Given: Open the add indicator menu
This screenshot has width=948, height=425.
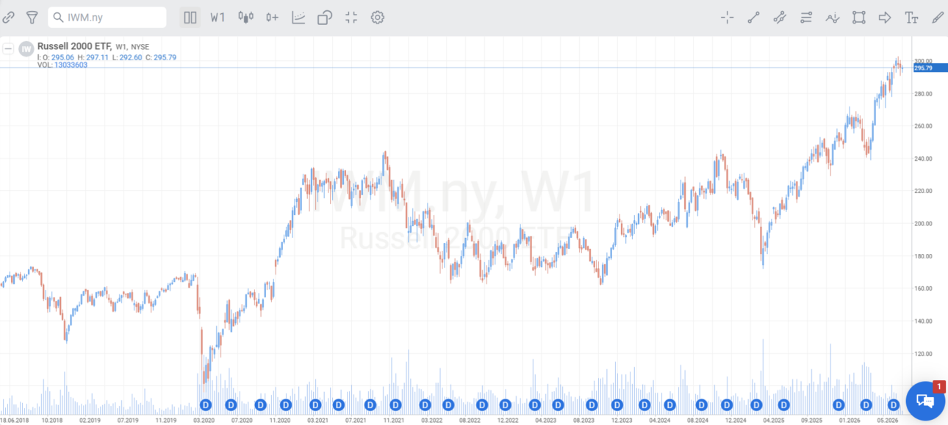Looking at the screenshot, I should point(272,18).
